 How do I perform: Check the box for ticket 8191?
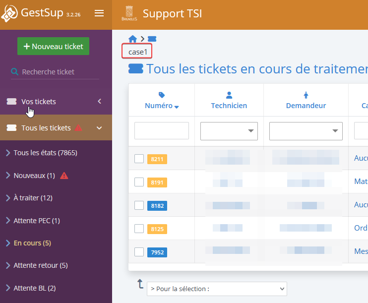[139, 182]
